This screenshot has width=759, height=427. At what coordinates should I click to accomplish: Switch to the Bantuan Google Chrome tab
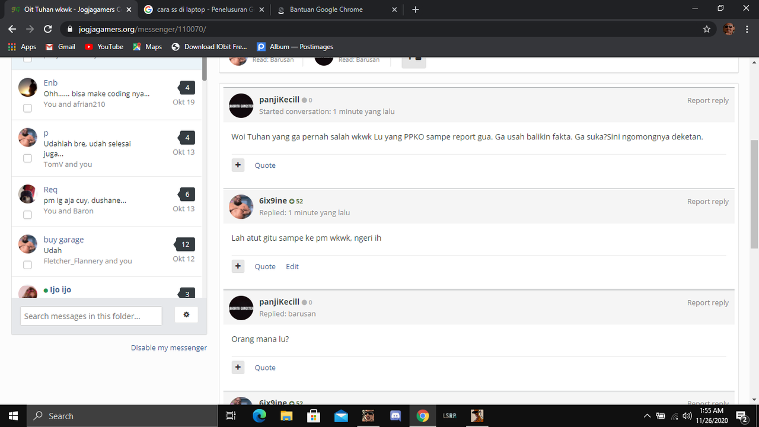coord(337,9)
